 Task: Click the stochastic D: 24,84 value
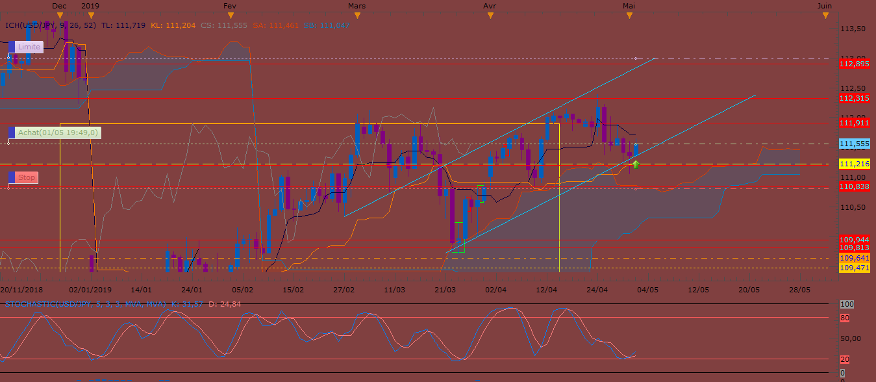(x=225, y=304)
